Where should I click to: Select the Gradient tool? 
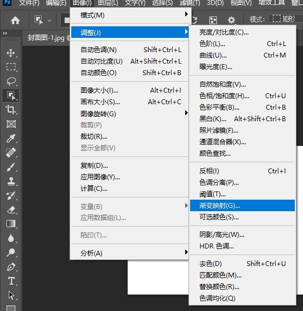tap(11, 224)
